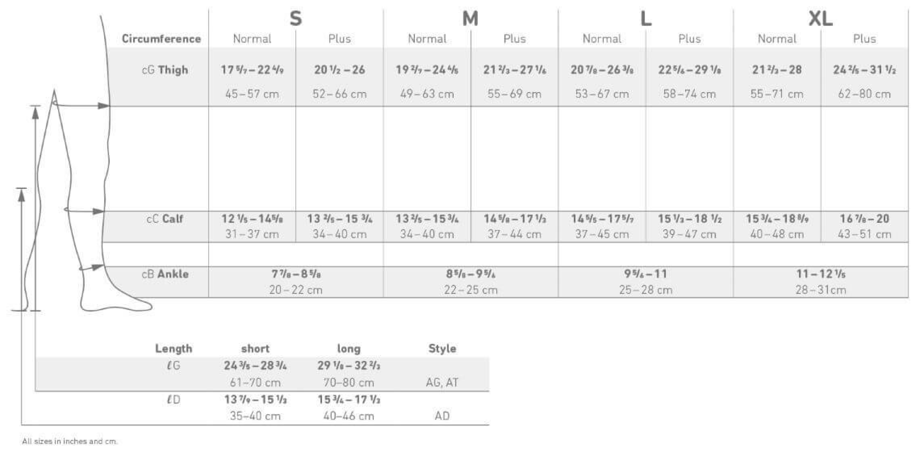This screenshot has height=449, width=920.
Task: Click the arrow pointing to the calf row
Action: (x=85, y=211)
